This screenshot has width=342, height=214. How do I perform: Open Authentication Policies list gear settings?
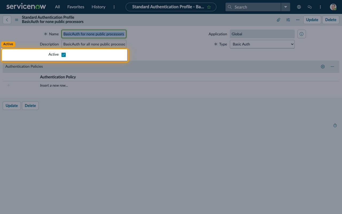(323, 67)
